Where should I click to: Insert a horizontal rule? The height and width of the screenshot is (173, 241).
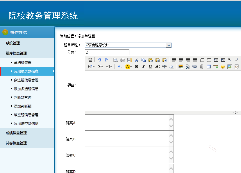pyautogui.click(x=216, y=67)
